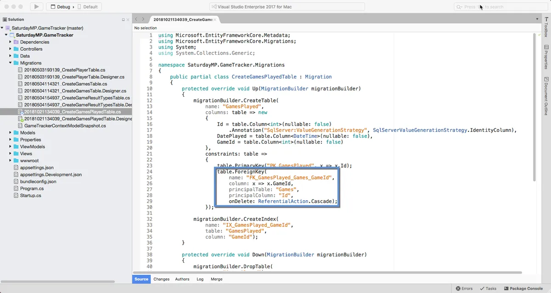The image size is (551, 293).
Task: Close the Solution pad with its X
Action: [128, 20]
